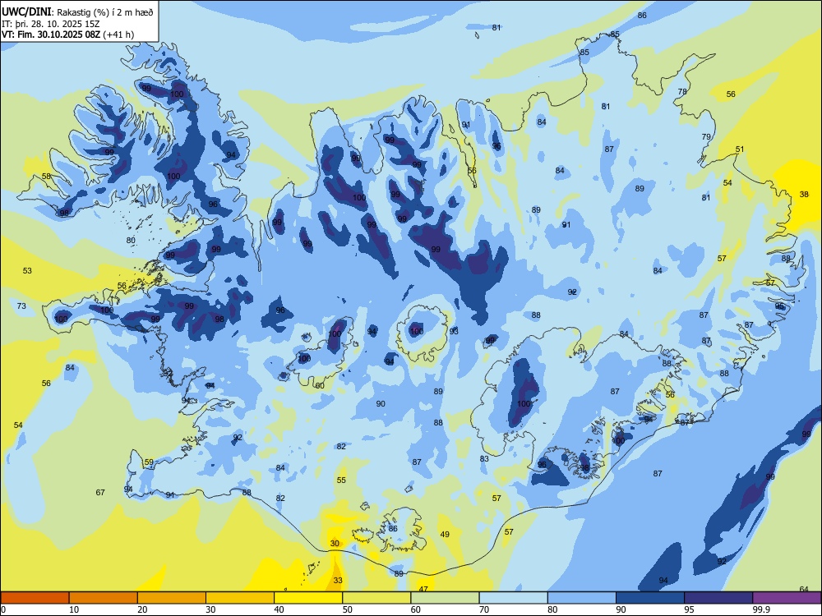The image size is (822, 616).
Task: Click the 0–10 dark orange legend swatch
Action: (x=35, y=598)
